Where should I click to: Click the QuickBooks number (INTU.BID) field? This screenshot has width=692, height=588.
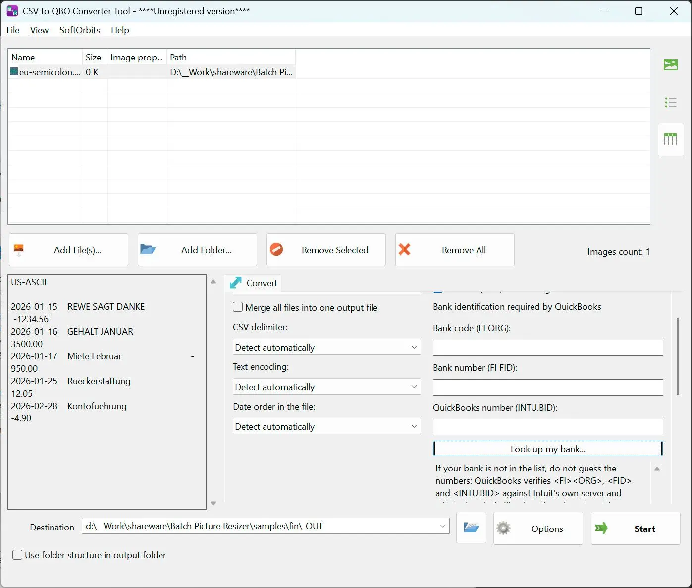point(548,427)
